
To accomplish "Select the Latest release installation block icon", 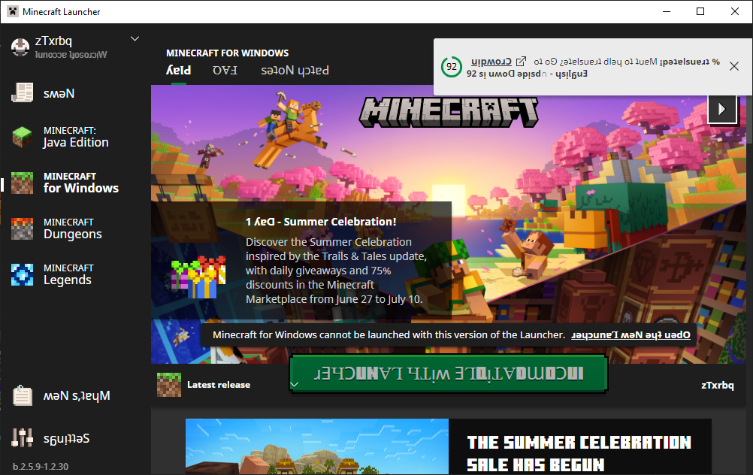I will coord(169,385).
